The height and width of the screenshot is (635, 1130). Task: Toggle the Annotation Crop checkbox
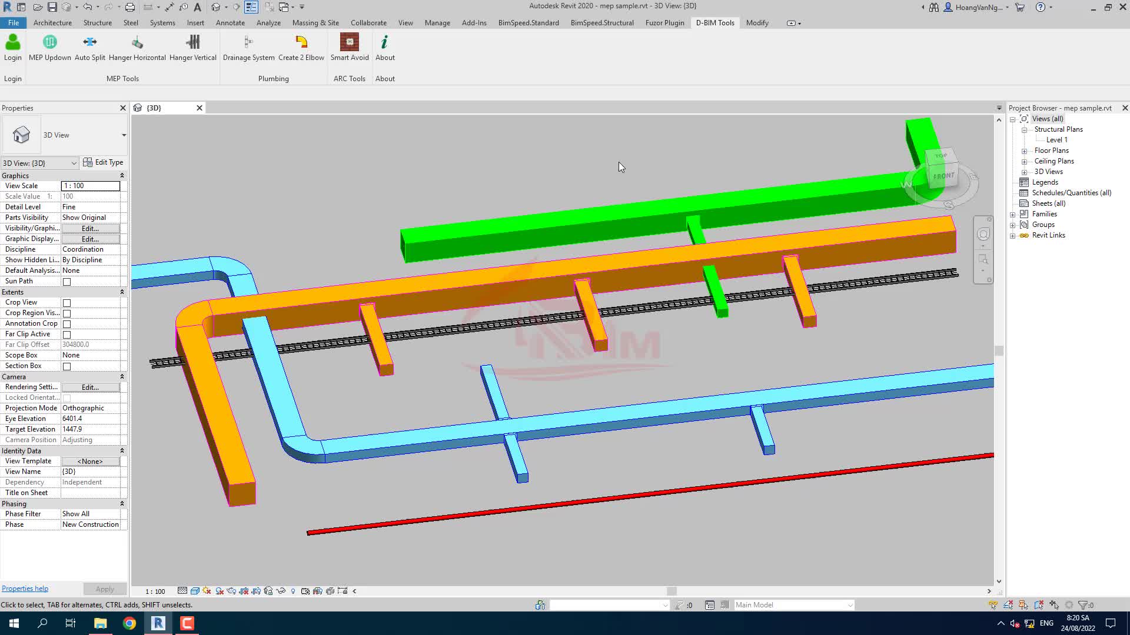pyautogui.click(x=67, y=324)
